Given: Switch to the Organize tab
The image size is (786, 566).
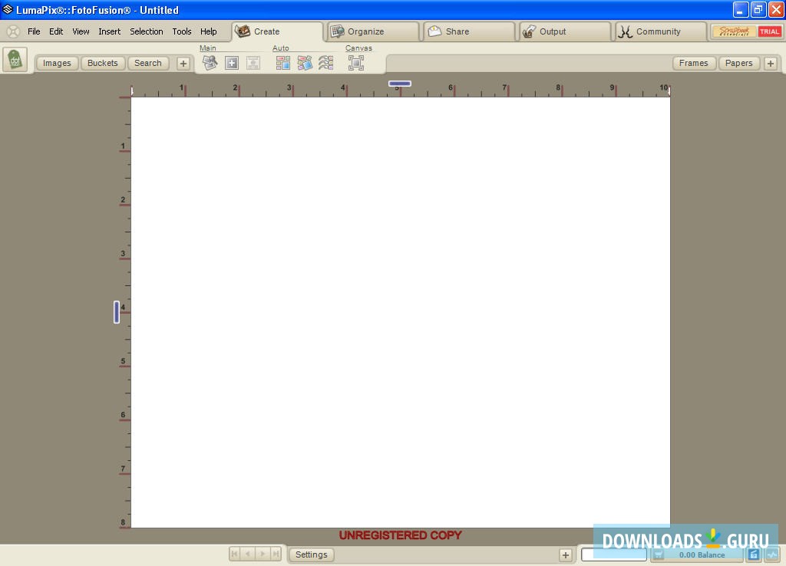Looking at the screenshot, I should 373,31.
